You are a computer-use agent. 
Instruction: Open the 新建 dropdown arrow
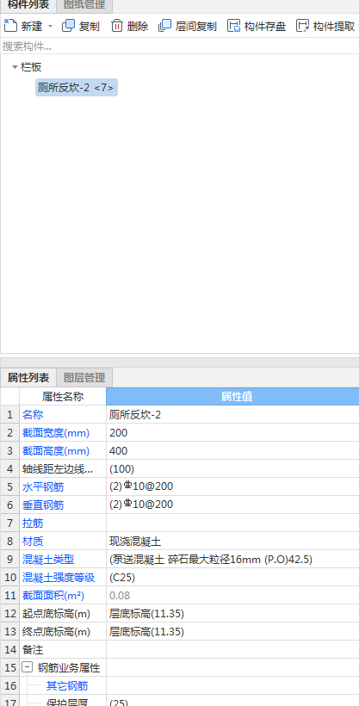click(50, 27)
